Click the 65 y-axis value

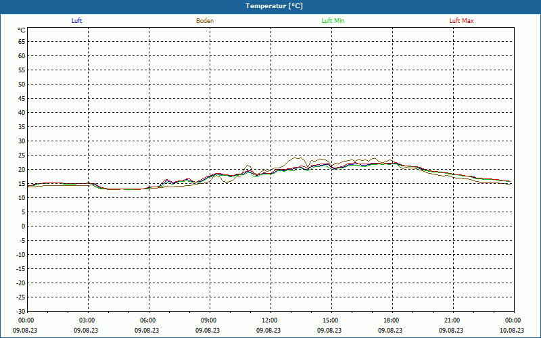[x=22, y=42]
